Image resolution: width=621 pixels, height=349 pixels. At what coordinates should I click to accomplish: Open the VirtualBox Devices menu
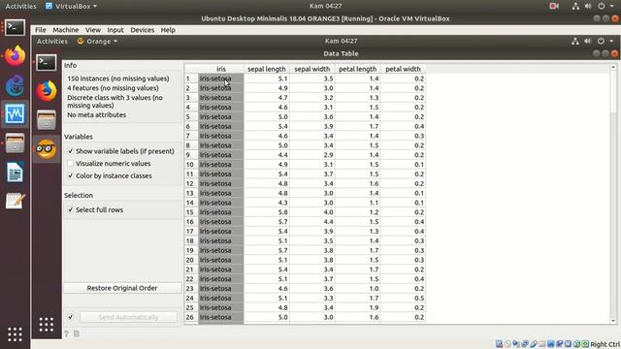tap(143, 30)
